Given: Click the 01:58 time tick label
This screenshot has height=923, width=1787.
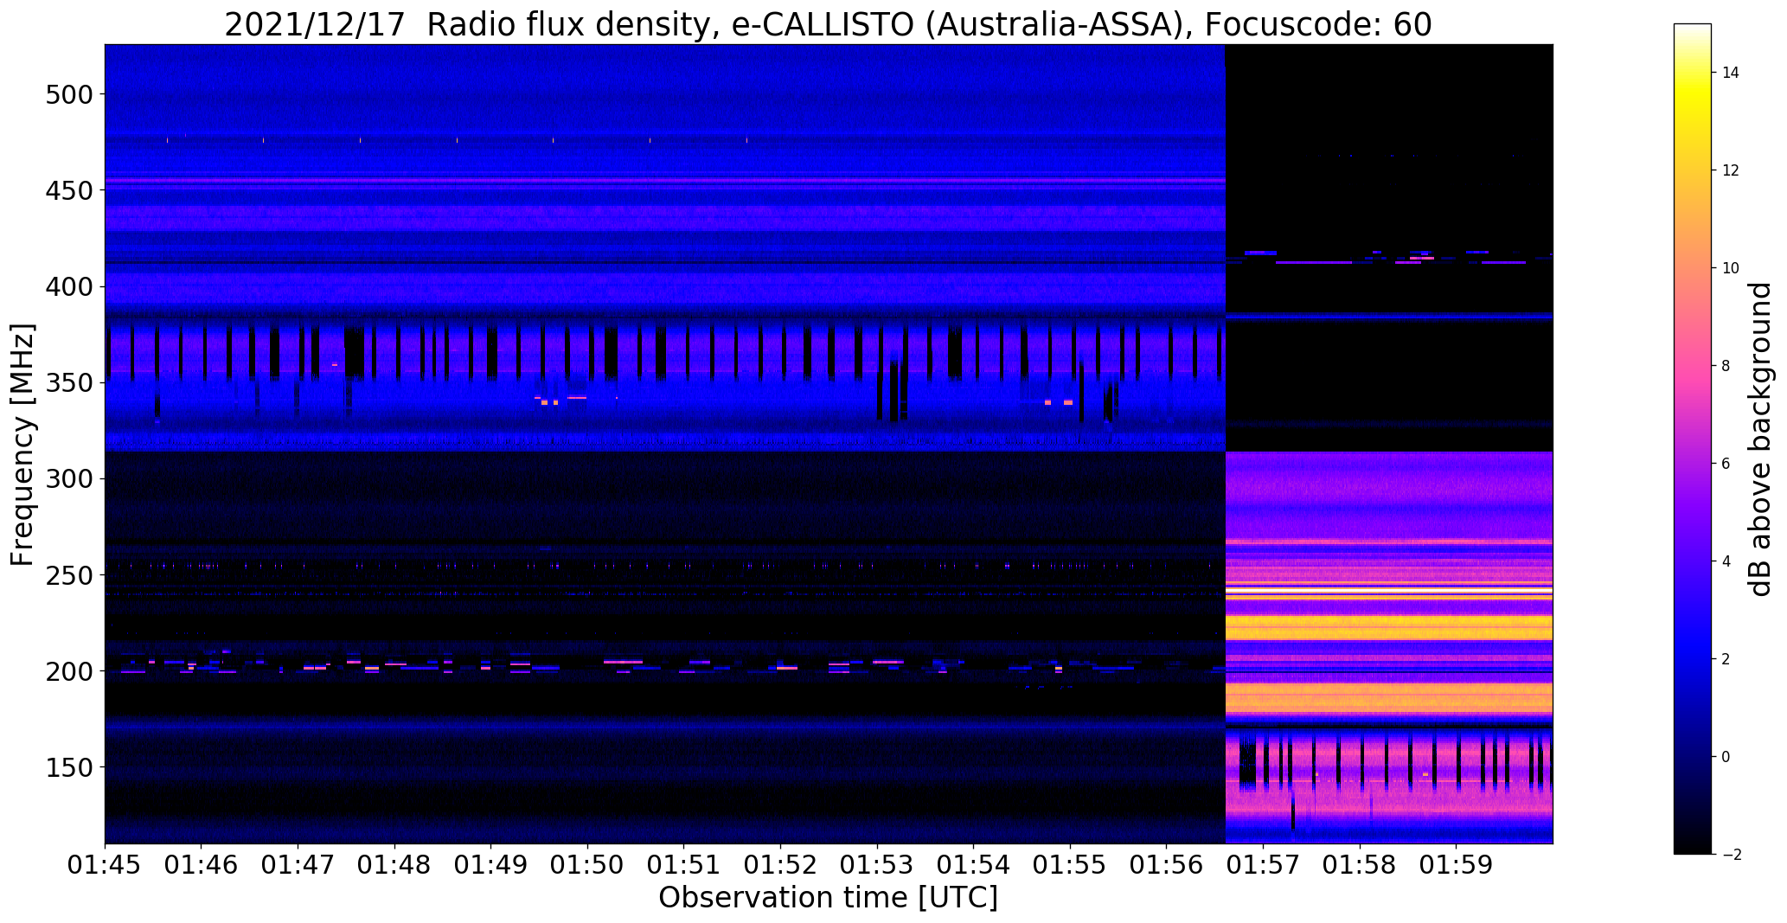Looking at the screenshot, I should (x=1361, y=865).
